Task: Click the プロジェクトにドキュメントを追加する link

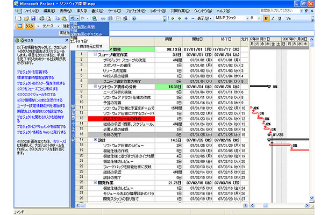Action: pyautogui.click(x=41, y=126)
